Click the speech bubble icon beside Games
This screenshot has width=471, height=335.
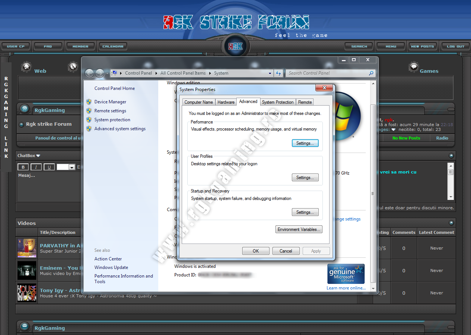click(x=414, y=67)
